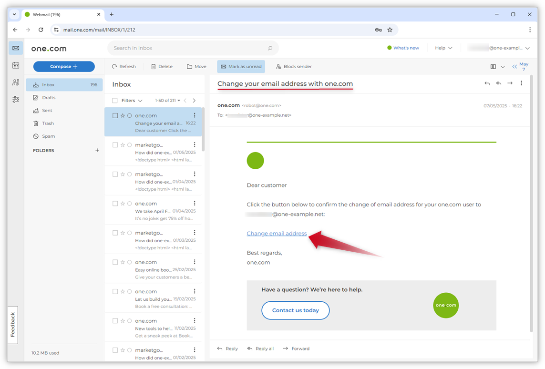
Task: Click the message list scrollbar thumb
Action: tap(203, 129)
